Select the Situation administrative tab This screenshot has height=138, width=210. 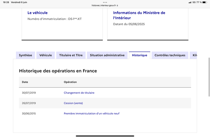click(107, 55)
